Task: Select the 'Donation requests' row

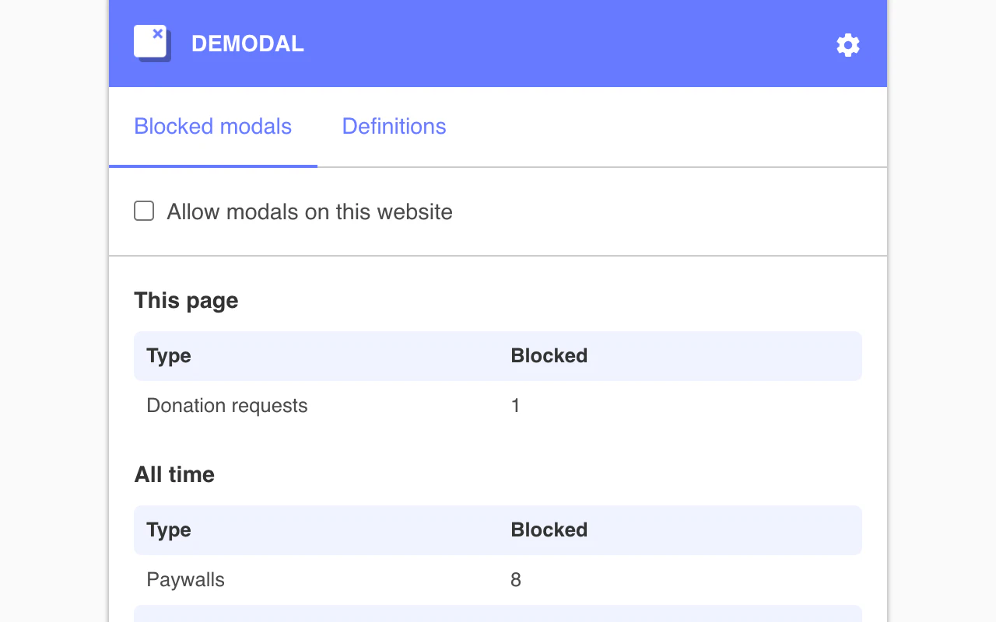Action: coord(227,405)
